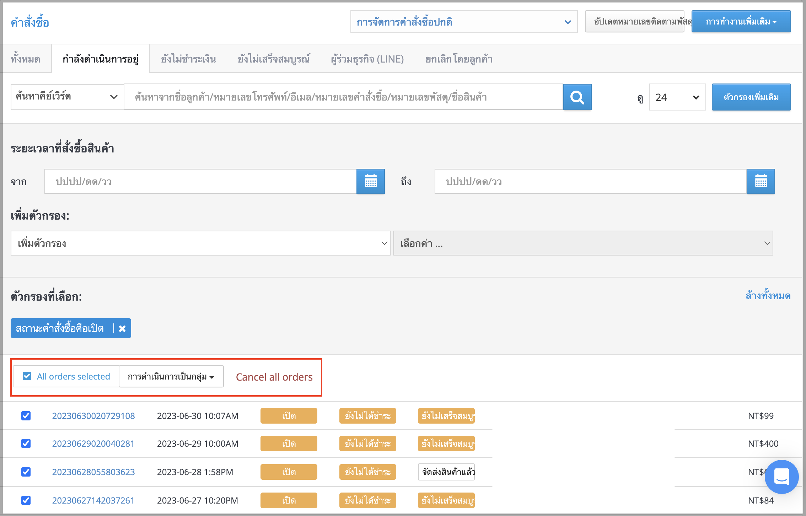Open the 'เลือกค่า ...' value dropdown
The width and height of the screenshot is (806, 516).
tap(583, 243)
